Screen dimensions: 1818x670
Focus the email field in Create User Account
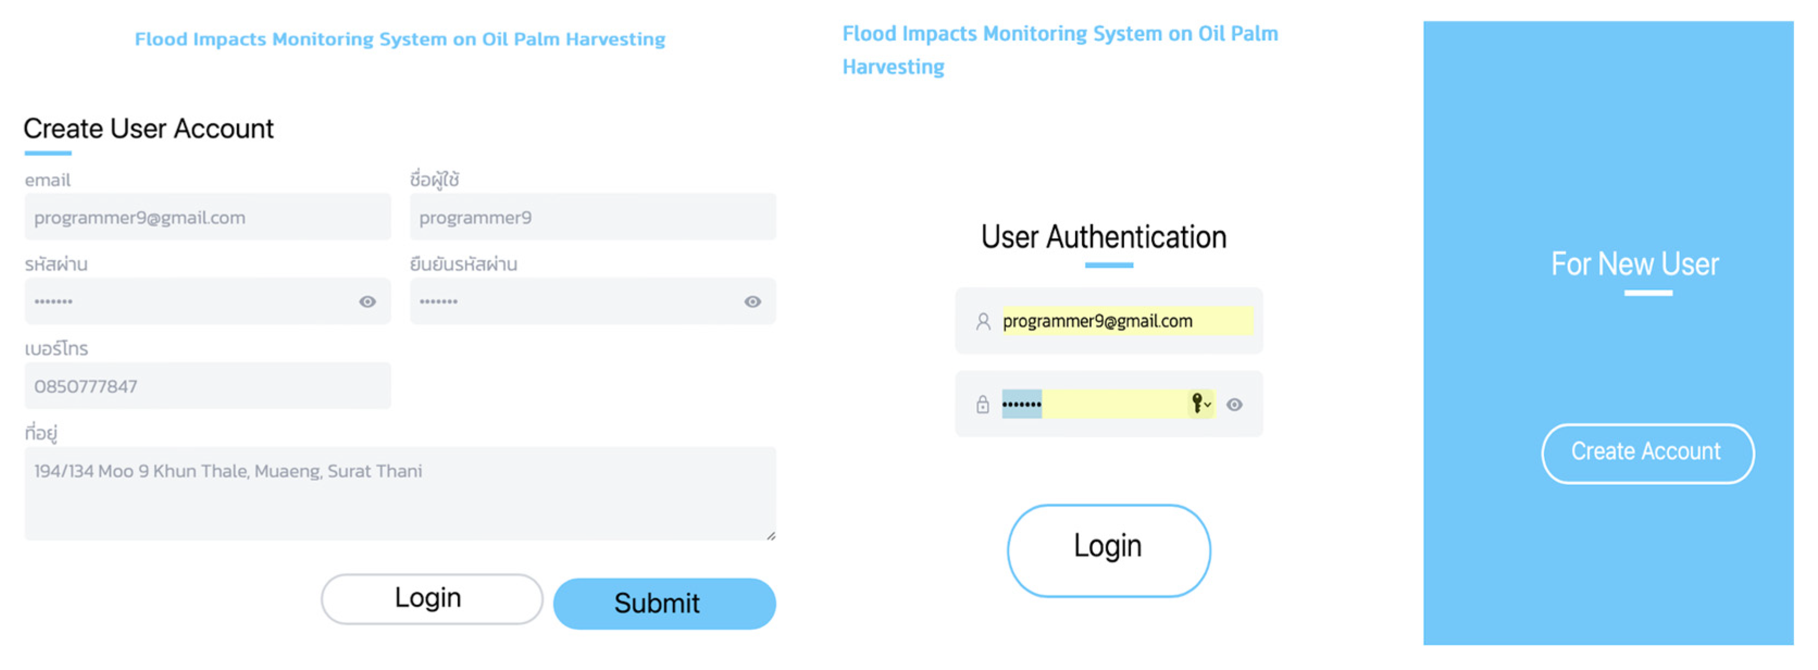coord(207,217)
